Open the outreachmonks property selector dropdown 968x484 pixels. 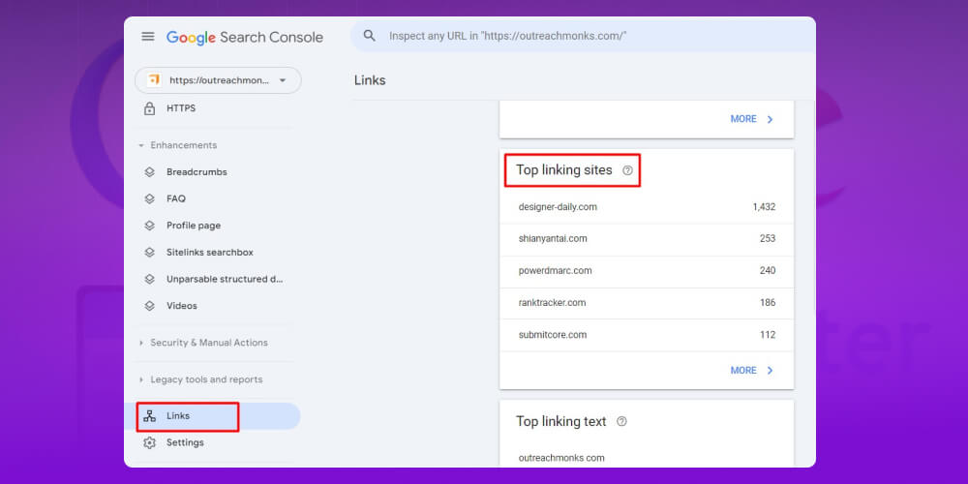tap(218, 80)
